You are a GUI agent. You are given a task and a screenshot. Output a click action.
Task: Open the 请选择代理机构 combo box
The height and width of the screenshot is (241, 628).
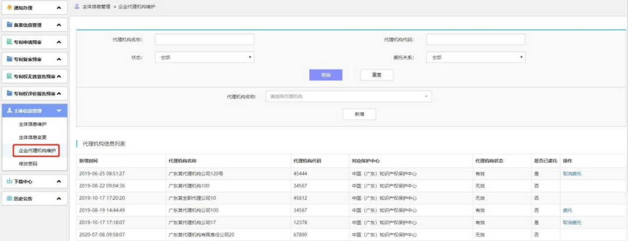pos(348,97)
